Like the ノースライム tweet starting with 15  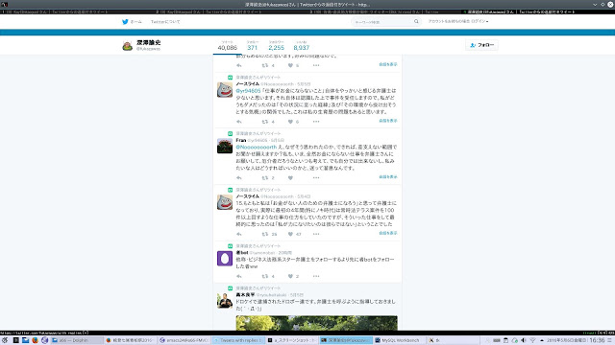(290, 234)
